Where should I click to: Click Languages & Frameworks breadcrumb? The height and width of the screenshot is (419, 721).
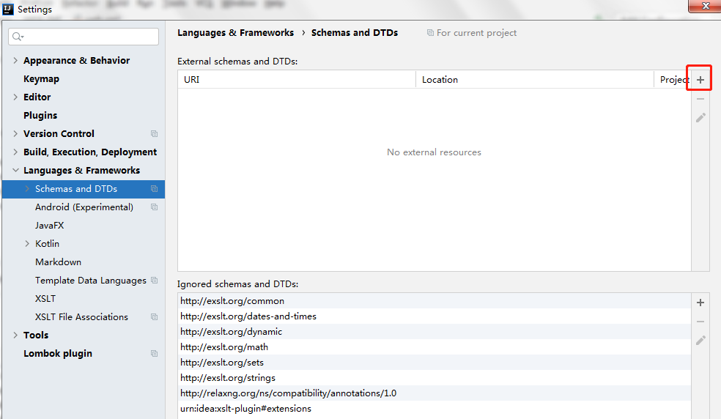(x=235, y=33)
